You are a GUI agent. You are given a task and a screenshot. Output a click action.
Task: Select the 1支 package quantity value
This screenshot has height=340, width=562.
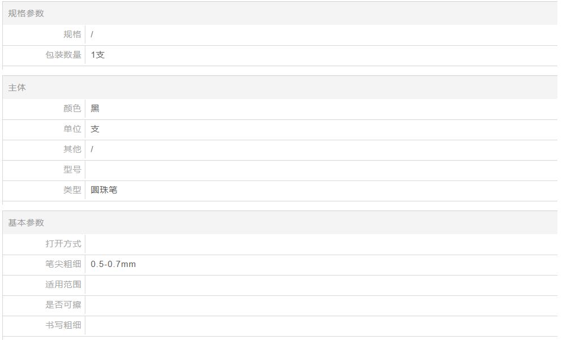(x=97, y=55)
